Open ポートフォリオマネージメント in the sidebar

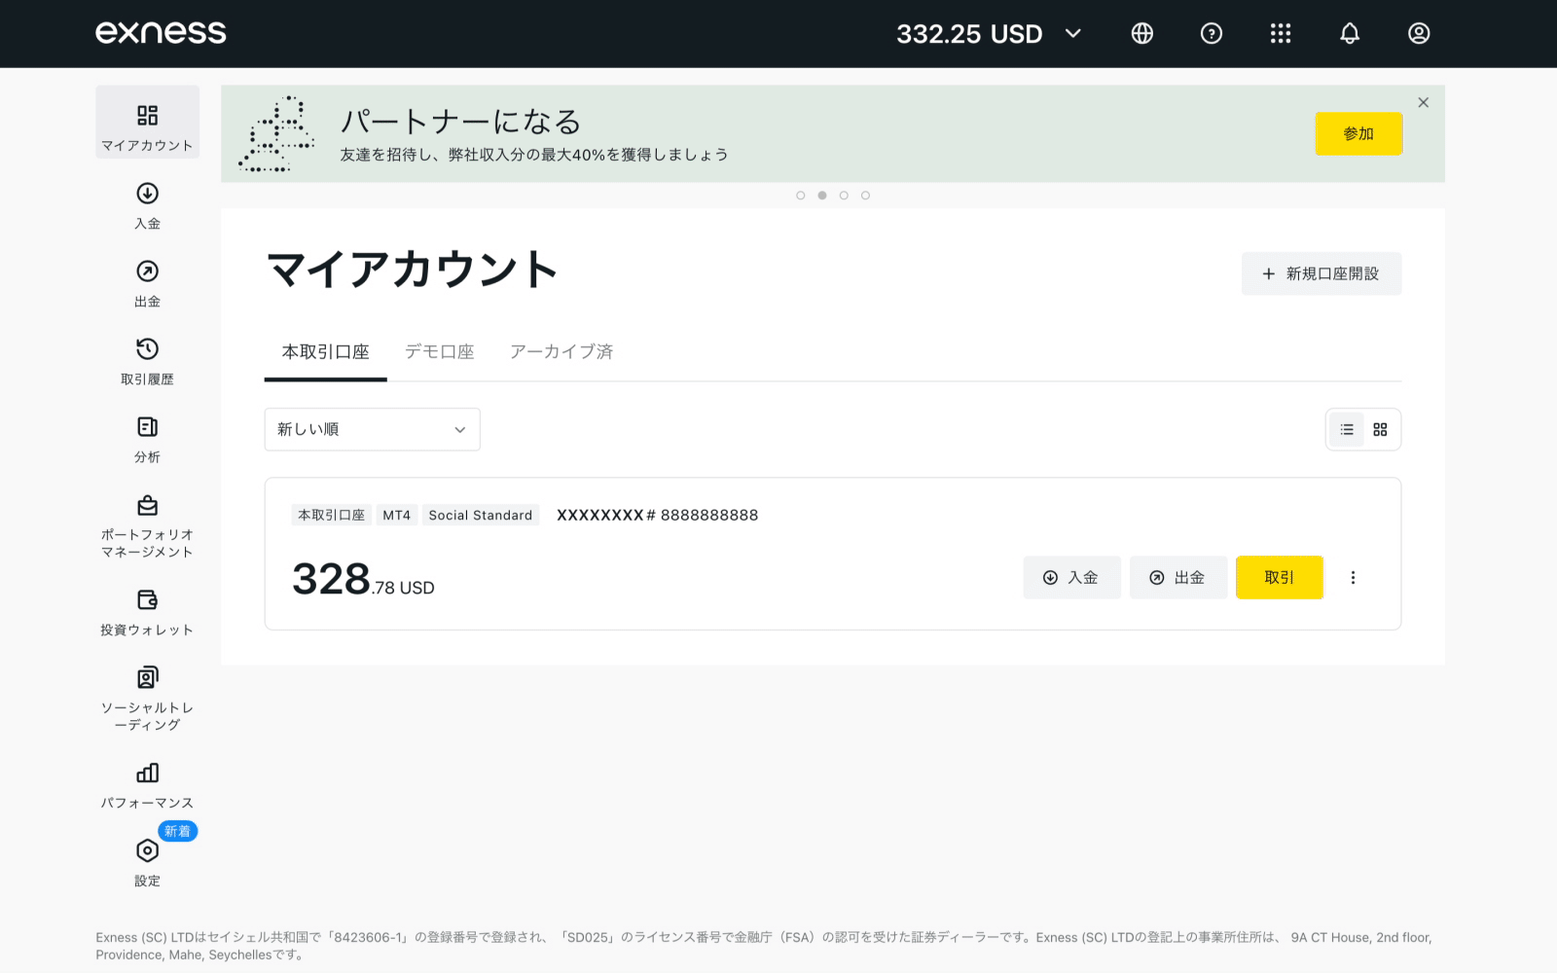147,526
